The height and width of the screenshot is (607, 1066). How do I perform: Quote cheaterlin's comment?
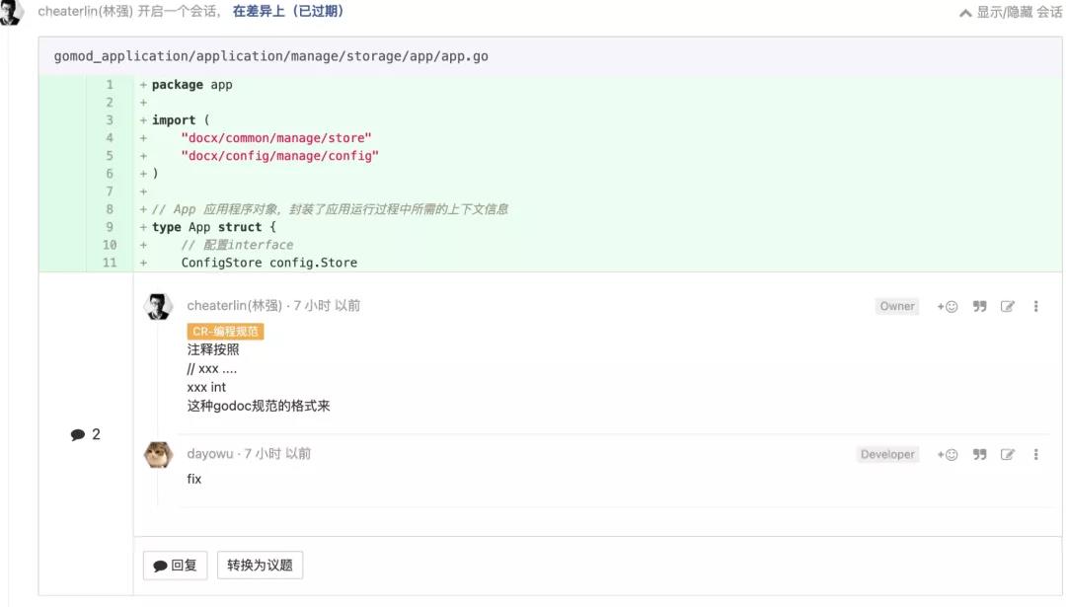979,307
